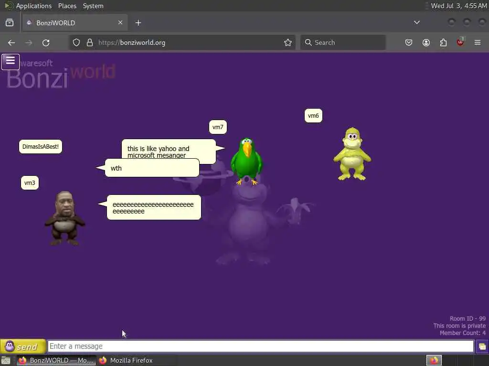Image resolution: width=489 pixels, height=366 pixels.
Task: Click the Enter a message field
Action: pos(260,346)
